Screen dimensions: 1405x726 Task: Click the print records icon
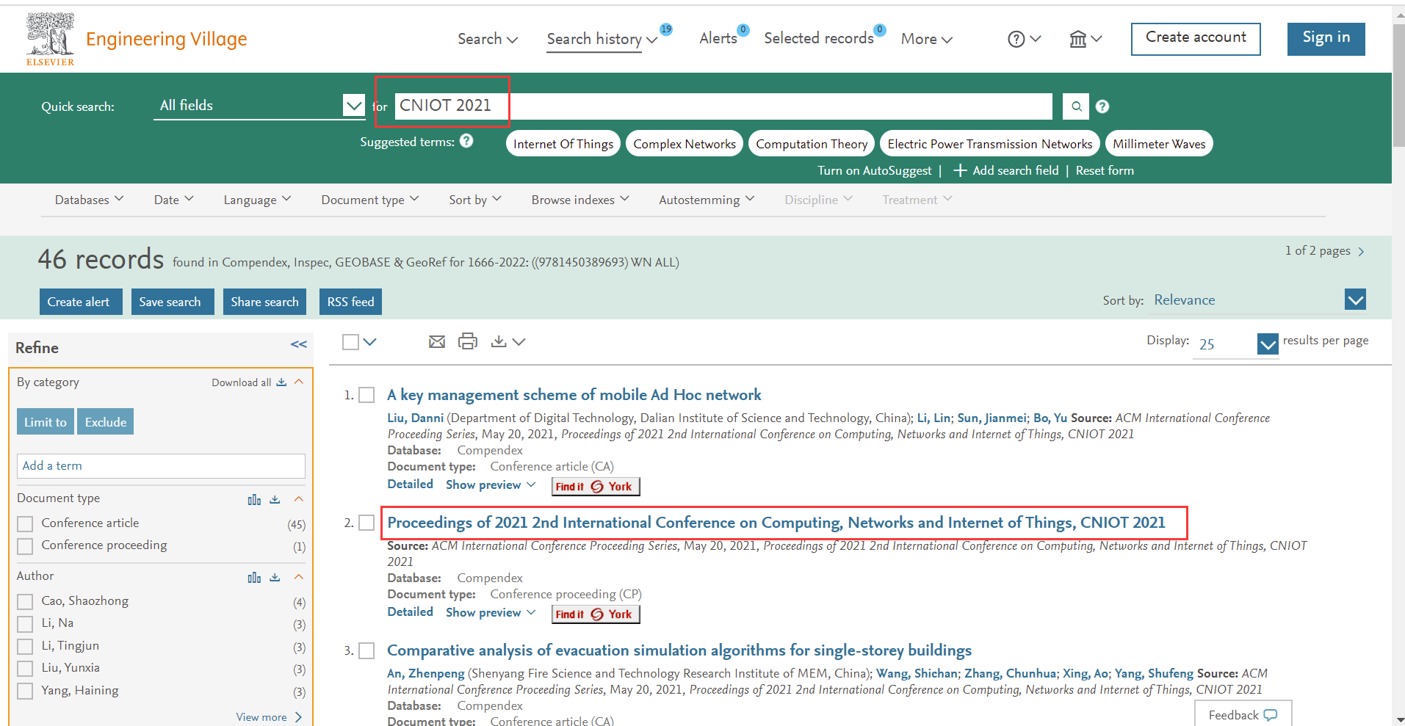click(468, 341)
